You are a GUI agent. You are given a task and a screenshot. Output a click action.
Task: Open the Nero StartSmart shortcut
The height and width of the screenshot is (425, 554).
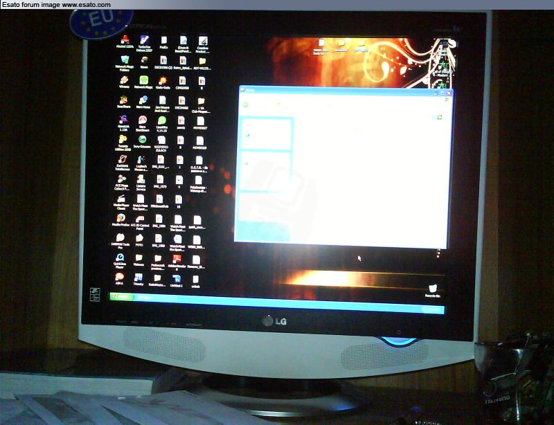coord(143,123)
